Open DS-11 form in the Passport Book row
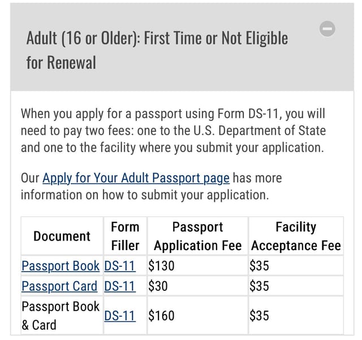Image resolution: width=362 pixels, height=340 pixels. point(119,266)
